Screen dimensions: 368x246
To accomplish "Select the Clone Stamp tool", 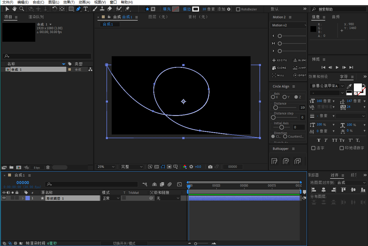I will (102, 9).
